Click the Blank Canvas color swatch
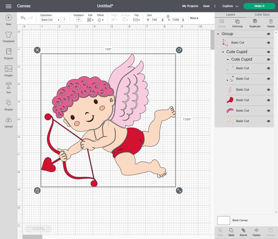Viewport: 278px width, 239px height. (x=224, y=220)
